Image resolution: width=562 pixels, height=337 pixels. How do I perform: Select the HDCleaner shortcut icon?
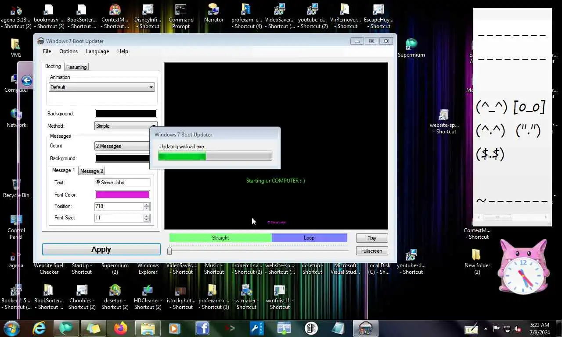coord(148,297)
